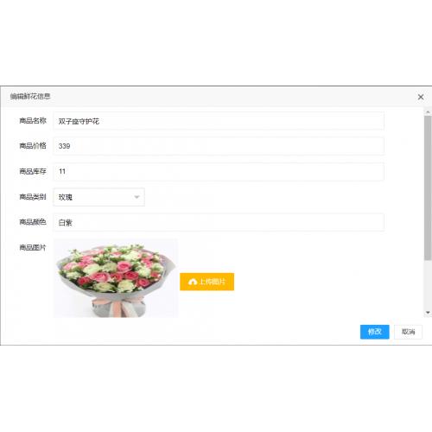Image resolution: width=432 pixels, height=432 pixels.
Task: Click the scrollbar up arrow in the dialog
Action: [428, 111]
